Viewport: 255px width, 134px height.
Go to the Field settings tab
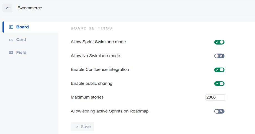[x=21, y=52]
